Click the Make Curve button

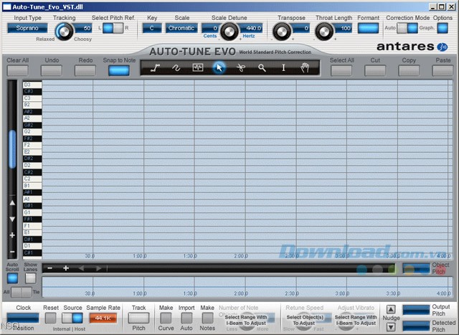tap(166, 318)
